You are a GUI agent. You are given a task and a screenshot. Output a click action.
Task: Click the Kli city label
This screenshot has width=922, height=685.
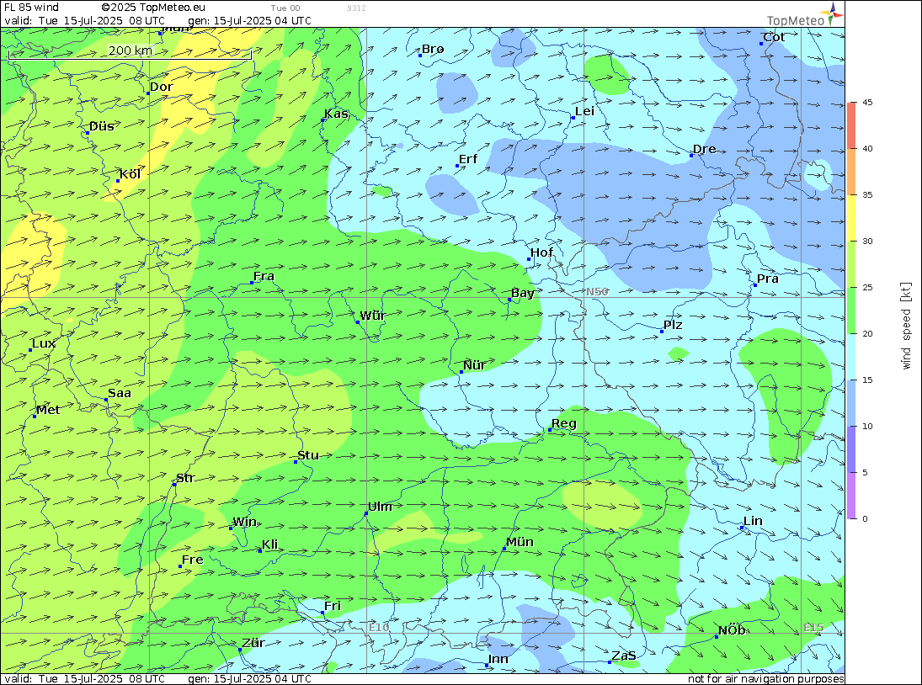pyautogui.click(x=270, y=545)
